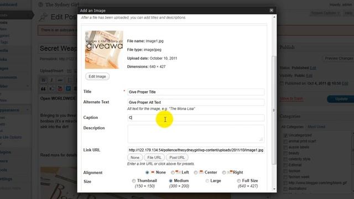This screenshot has width=354, height=199.
Task: Select alignment Center radio button
Action: coord(196,172)
